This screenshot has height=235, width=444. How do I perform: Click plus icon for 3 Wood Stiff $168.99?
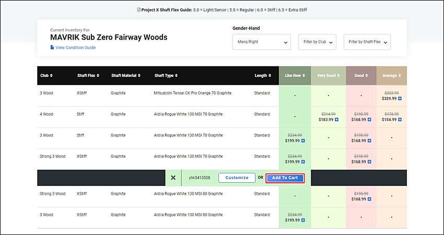[x=369, y=140]
